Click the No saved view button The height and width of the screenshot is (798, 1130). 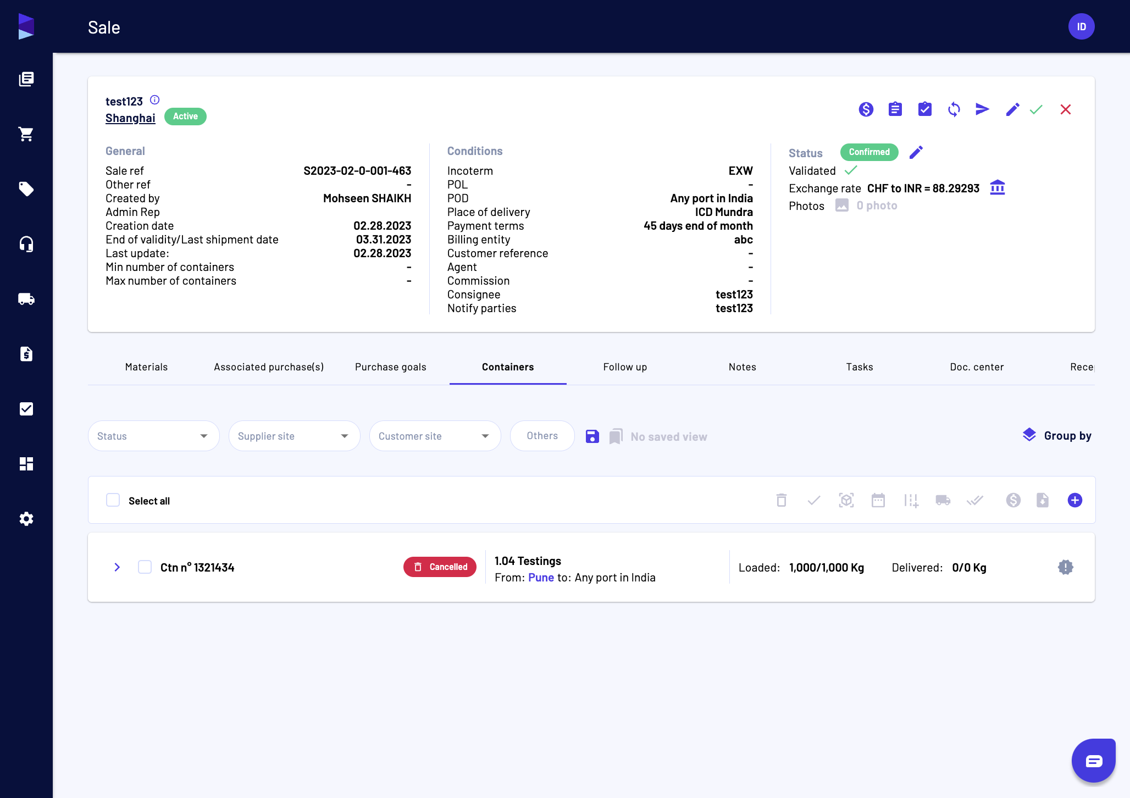pyautogui.click(x=658, y=436)
